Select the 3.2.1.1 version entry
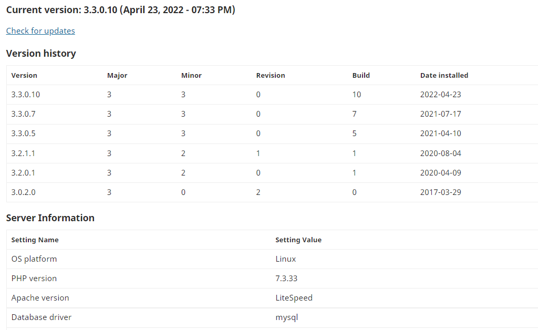This screenshot has width=538, height=330. (x=23, y=153)
